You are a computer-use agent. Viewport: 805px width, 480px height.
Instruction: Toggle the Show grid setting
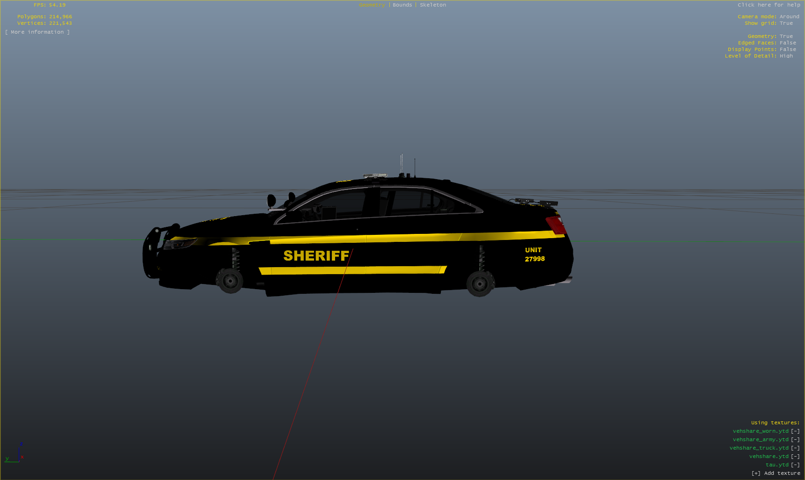coord(786,23)
